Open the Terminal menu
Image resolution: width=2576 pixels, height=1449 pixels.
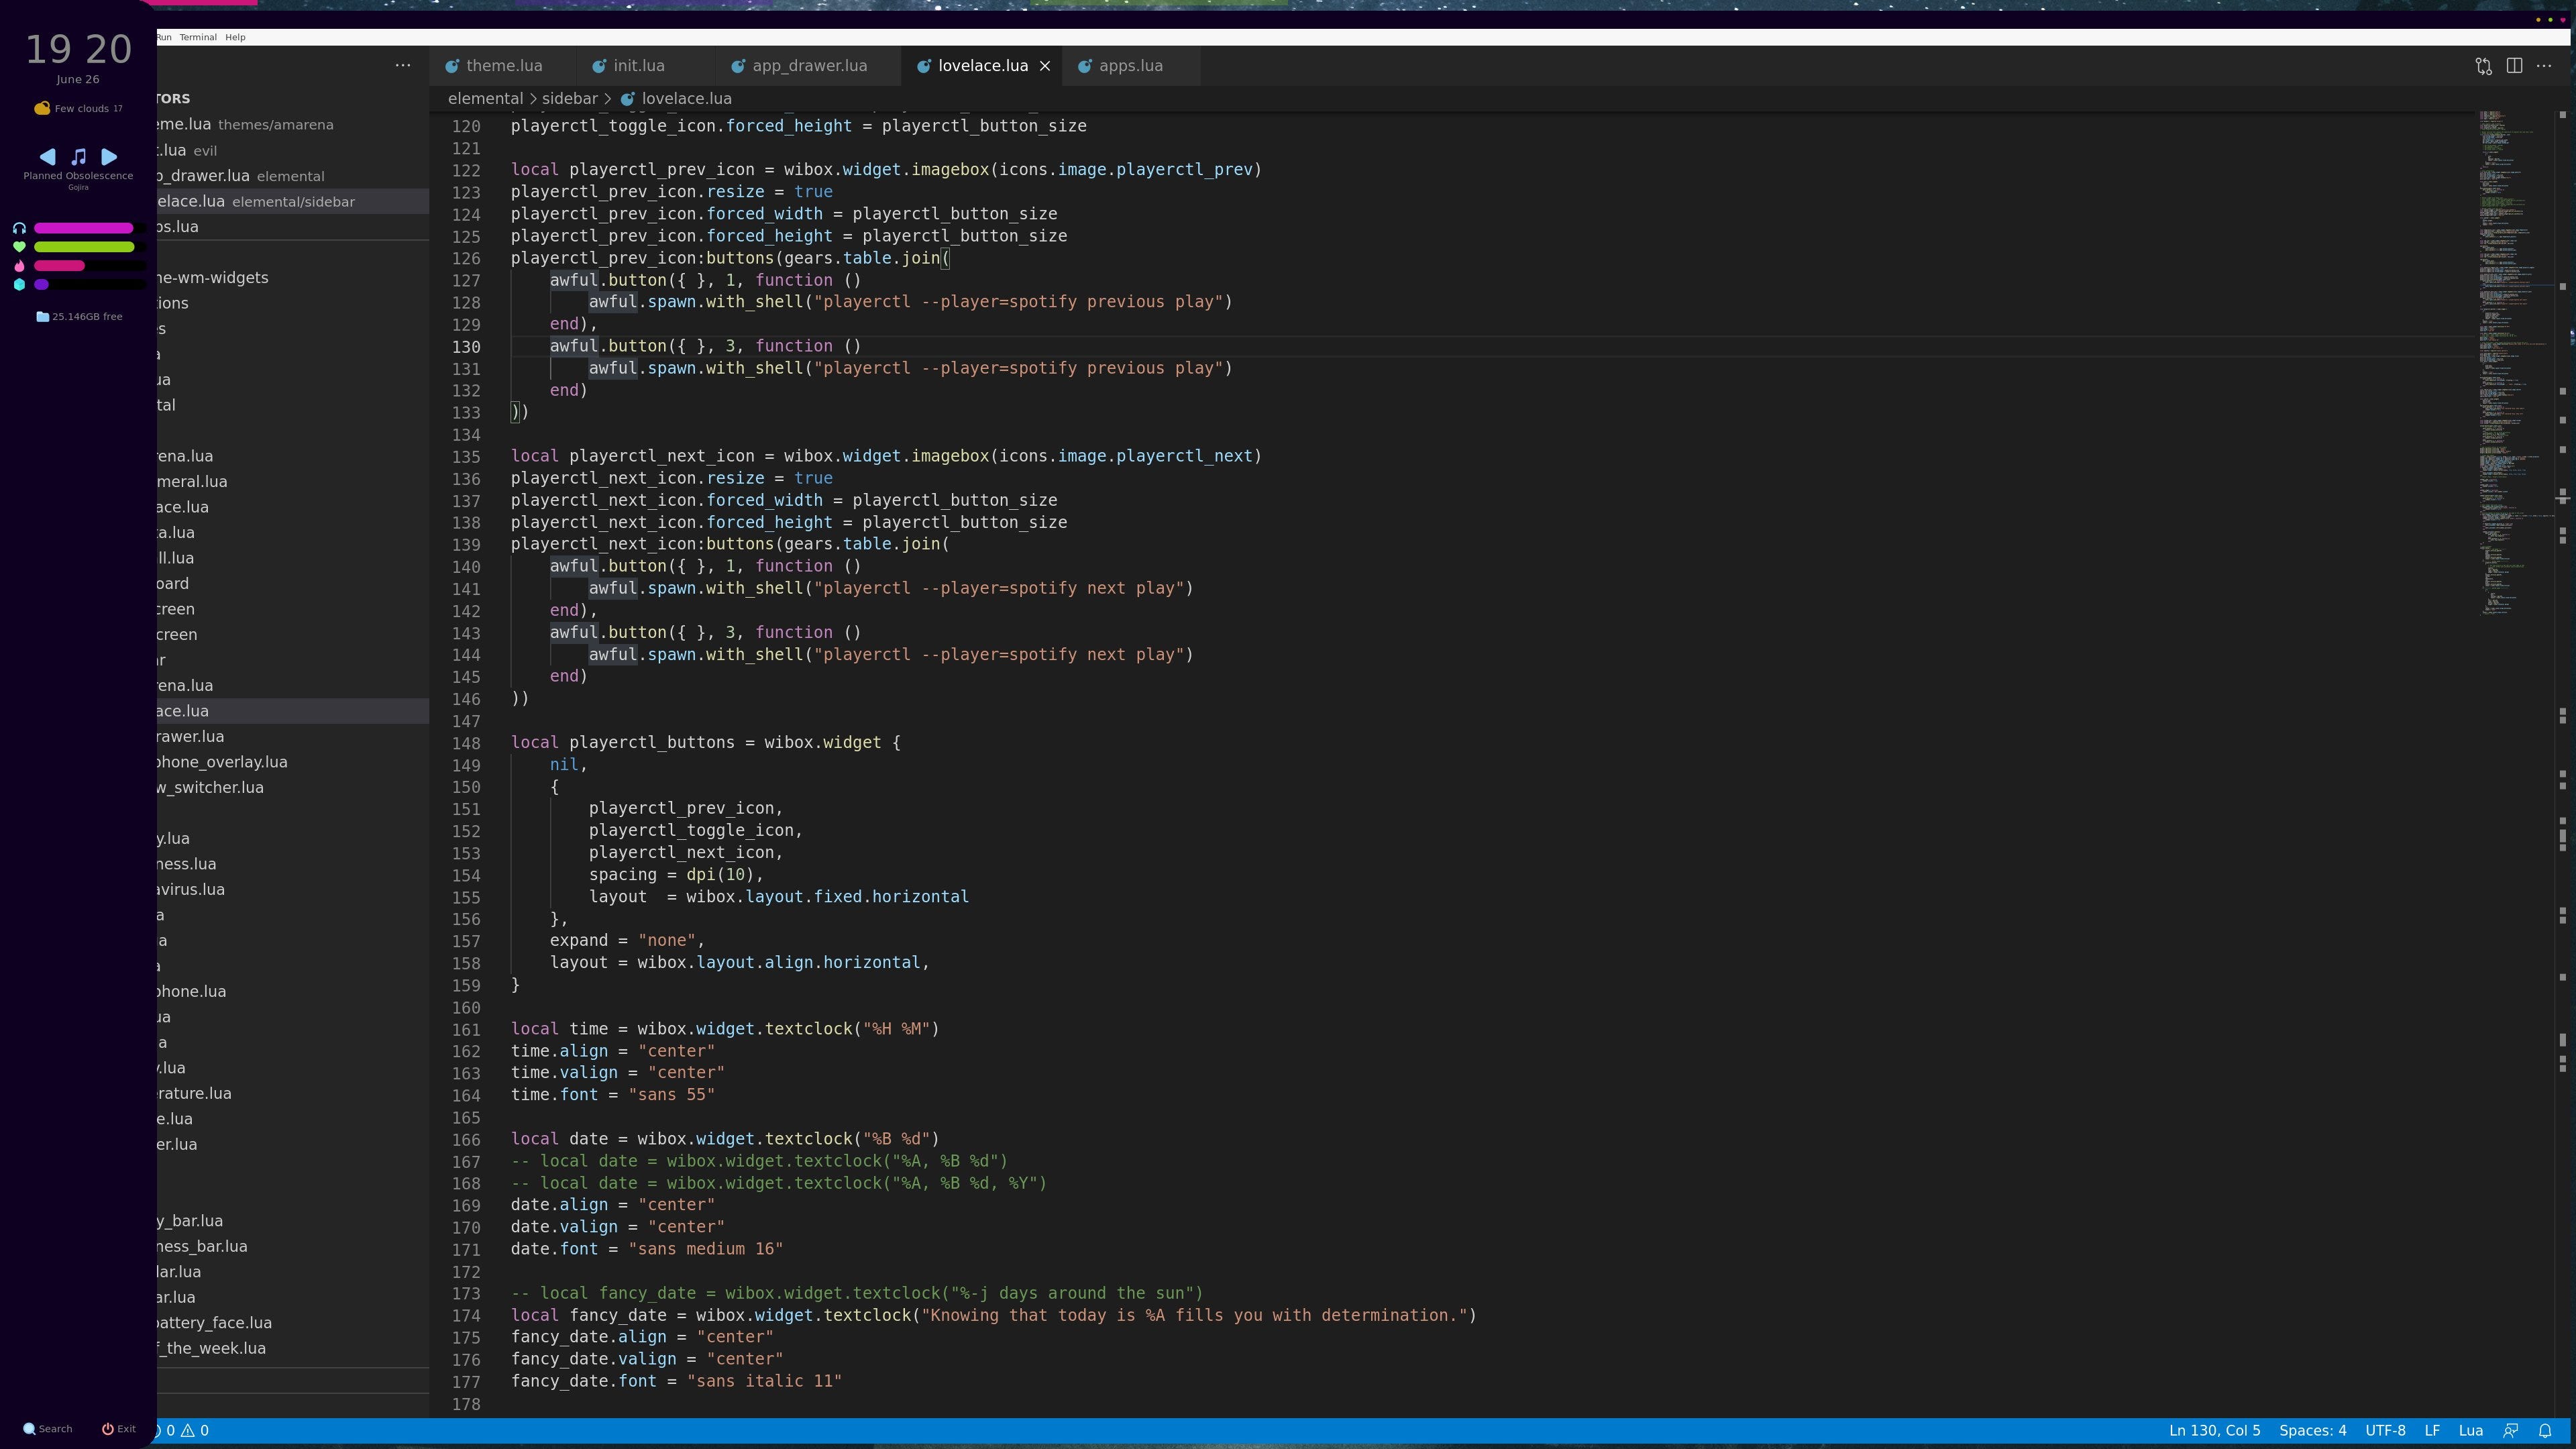click(198, 37)
